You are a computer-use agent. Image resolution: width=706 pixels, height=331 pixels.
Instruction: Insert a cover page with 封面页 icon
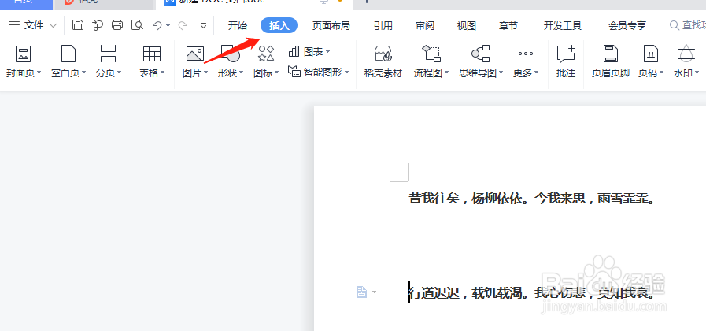click(x=23, y=54)
